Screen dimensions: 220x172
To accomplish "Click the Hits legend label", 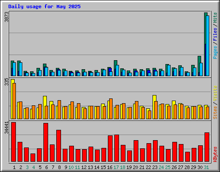I will tap(215, 18).
